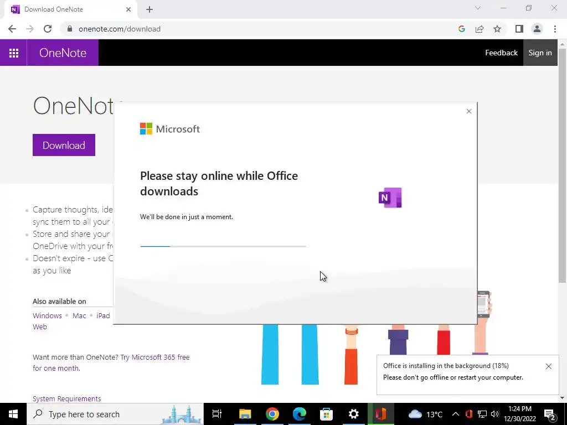Click the purple Download button
Screen dimensions: 567x425
64,145
